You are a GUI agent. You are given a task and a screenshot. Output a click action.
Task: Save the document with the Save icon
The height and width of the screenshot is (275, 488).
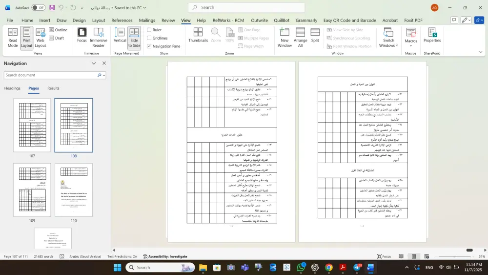click(52, 7)
